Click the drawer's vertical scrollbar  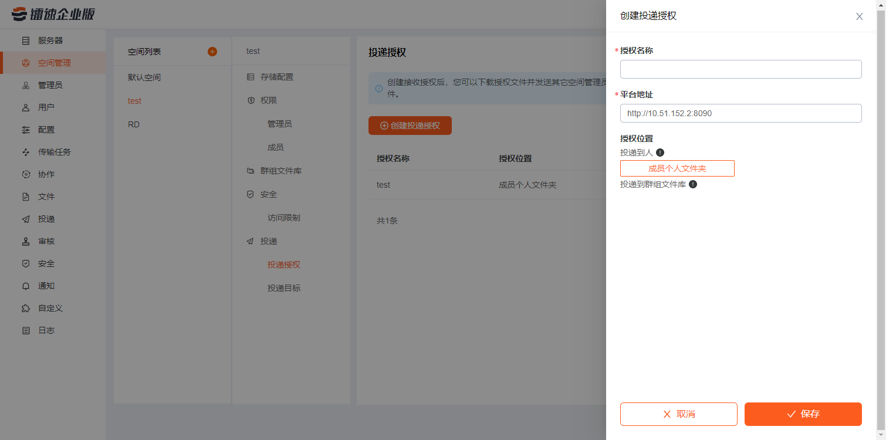881,220
